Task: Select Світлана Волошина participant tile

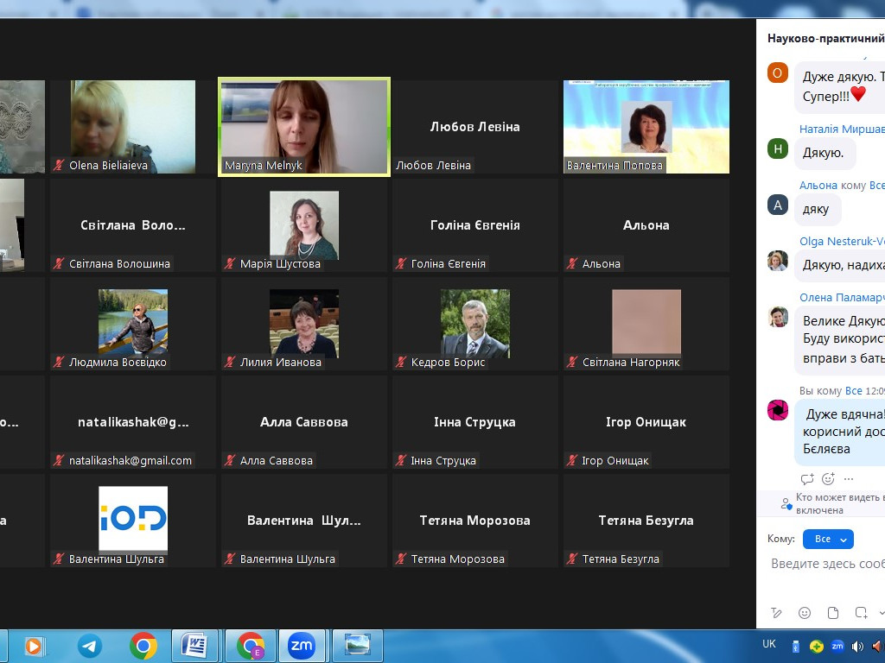Action: [133, 225]
